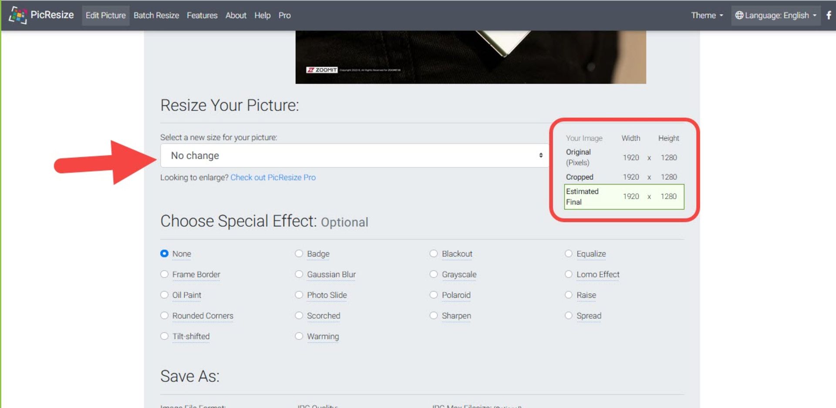This screenshot has height=408, width=836.
Task: Enable the Rounded Corners effect
Action: tap(165, 316)
